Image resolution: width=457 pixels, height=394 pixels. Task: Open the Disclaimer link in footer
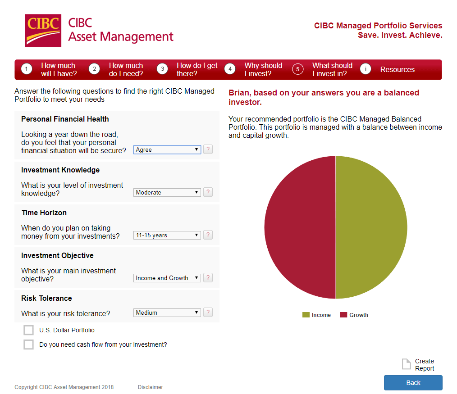(x=151, y=387)
